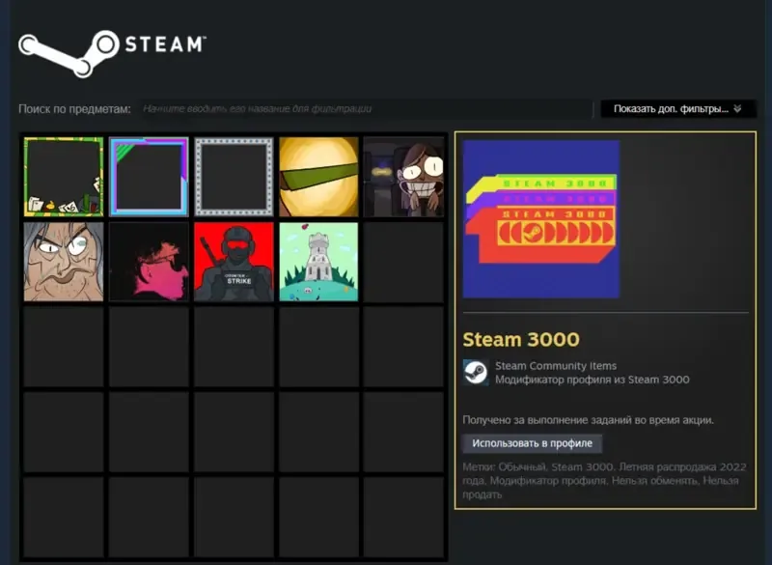Select the yellow face with green visor avatar
This screenshot has width=772, height=565.
click(x=318, y=177)
